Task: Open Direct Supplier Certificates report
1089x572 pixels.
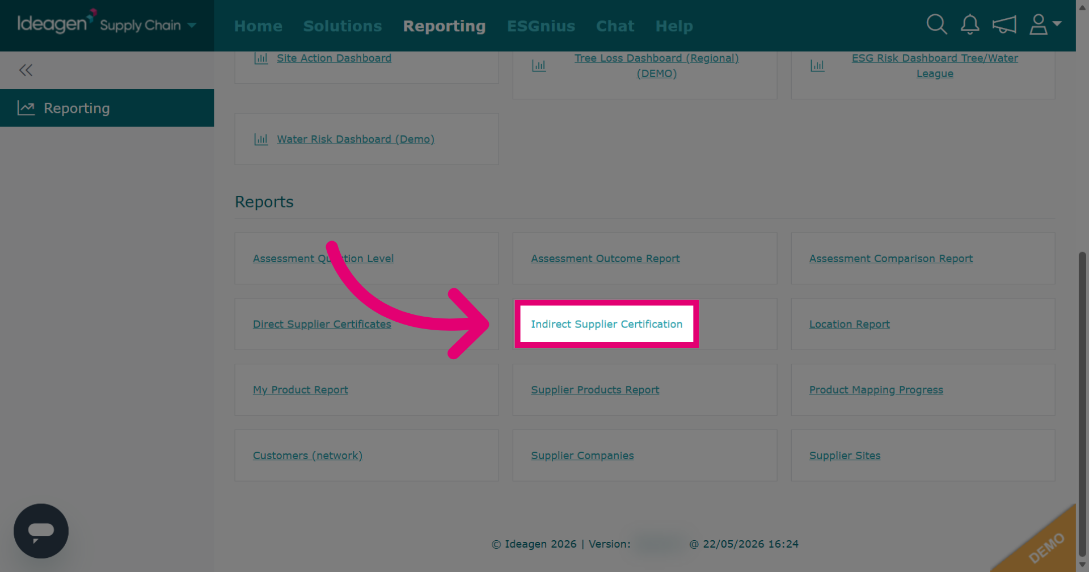Action: pyautogui.click(x=322, y=324)
